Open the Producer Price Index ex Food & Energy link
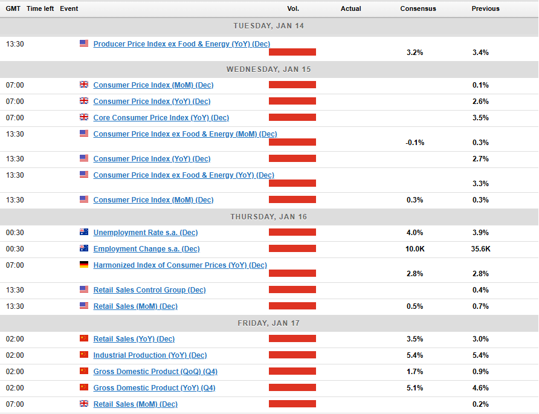The width and height of the screenshot is (539, 414). 181,44
